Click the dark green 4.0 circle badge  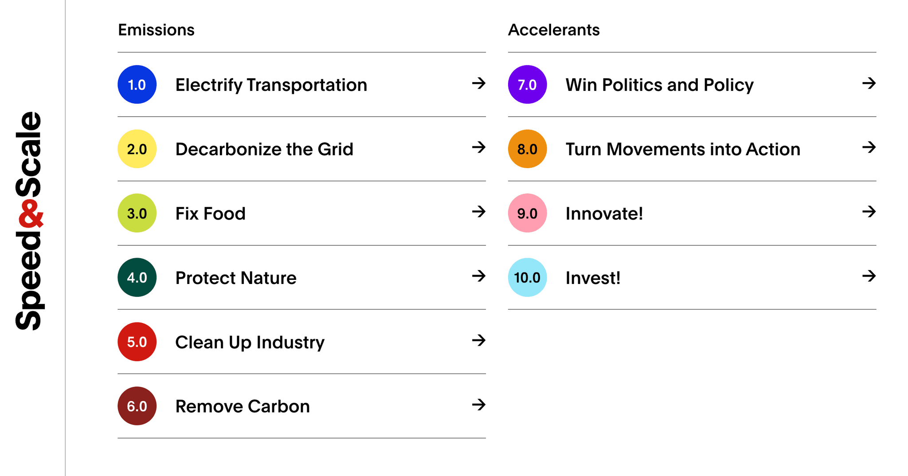(x=137, y=278)
